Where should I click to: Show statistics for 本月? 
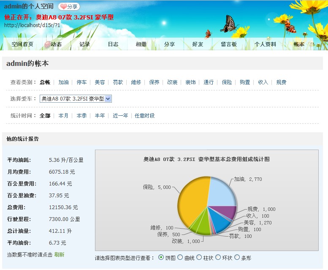63,115
